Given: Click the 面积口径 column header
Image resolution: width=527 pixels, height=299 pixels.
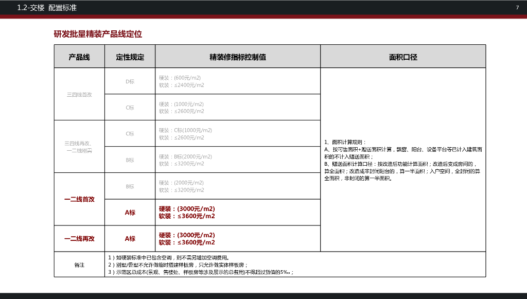Looking at the screenshot, I should (x=403, y=57).
